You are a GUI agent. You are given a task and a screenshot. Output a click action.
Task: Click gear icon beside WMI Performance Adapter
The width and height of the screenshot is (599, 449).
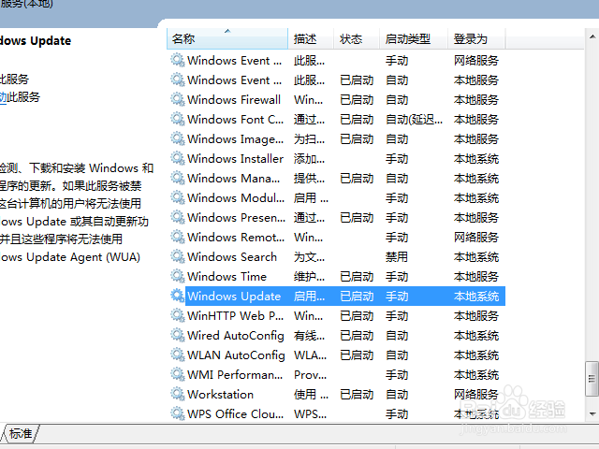[x=178, y=375]
